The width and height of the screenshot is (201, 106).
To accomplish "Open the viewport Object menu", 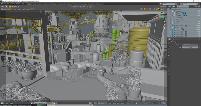I will coord(28,9).
